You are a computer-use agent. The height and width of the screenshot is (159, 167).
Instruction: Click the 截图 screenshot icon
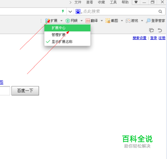point(108,21)
